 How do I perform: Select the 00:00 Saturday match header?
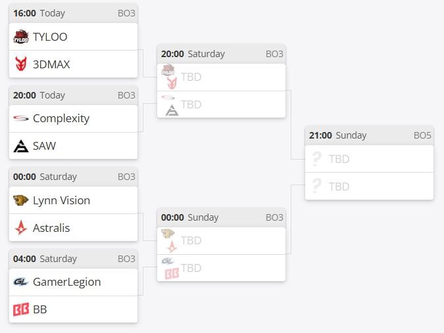[73, 177]
